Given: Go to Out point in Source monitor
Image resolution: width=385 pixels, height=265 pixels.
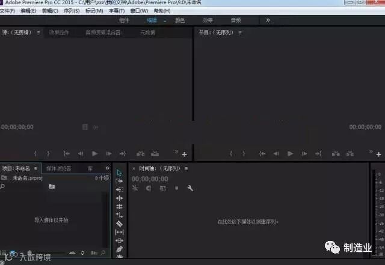Looking at the screenshot, I should click(123, 154).
